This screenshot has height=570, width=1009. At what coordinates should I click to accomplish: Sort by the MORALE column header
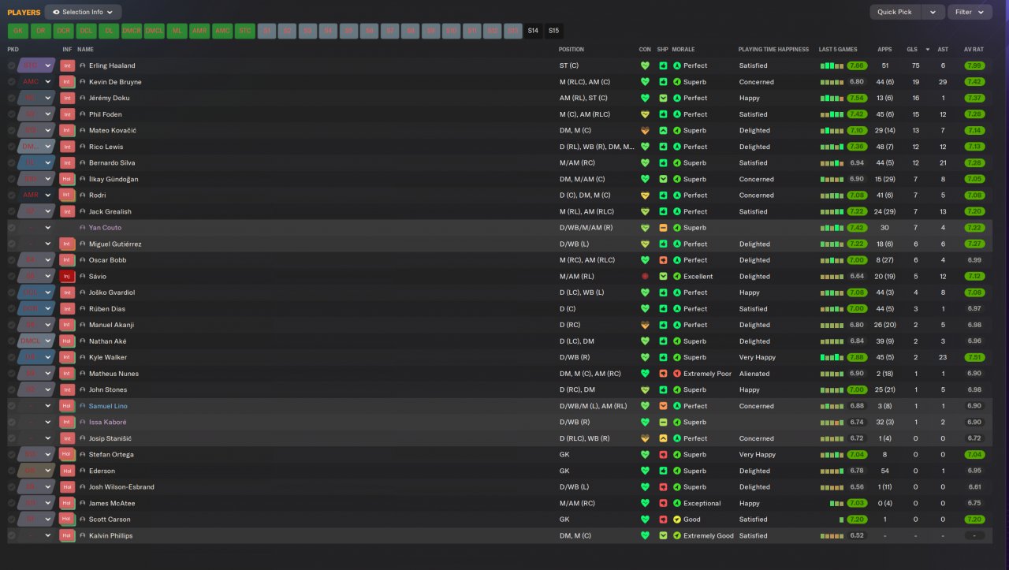click(x=683, y=49)
